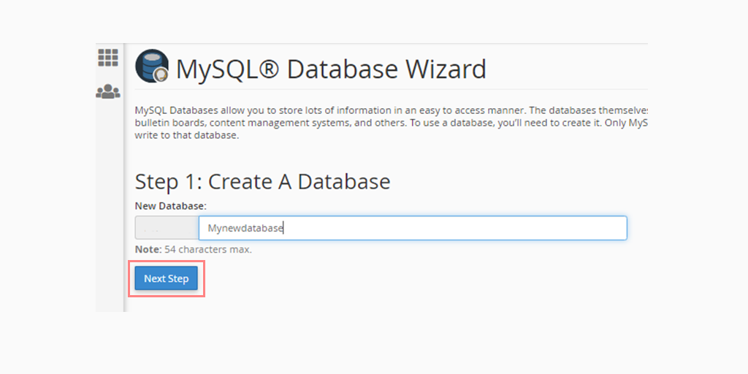Click the "write to that database." line
The image size is (748, 374).
click(186, 136)
